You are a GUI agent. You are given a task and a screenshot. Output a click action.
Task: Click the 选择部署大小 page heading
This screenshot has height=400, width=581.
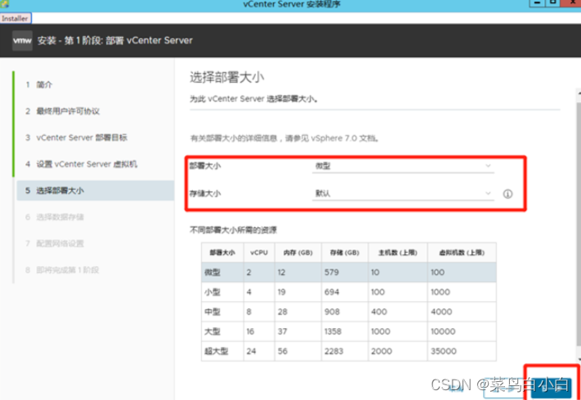[227, 78]
